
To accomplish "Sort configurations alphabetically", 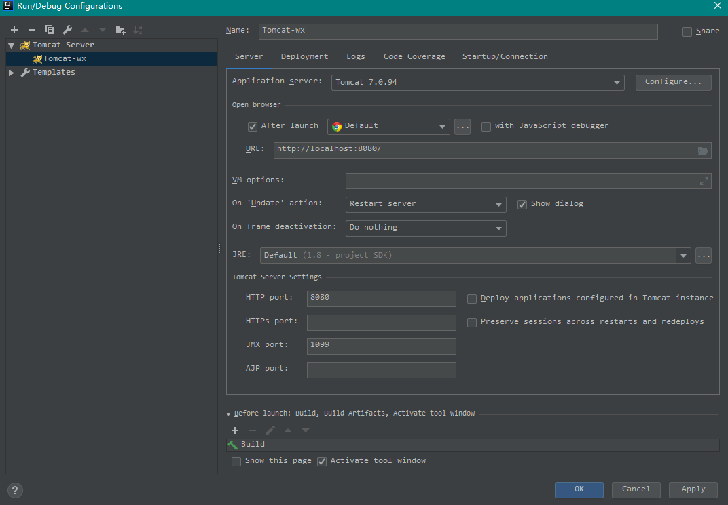I will (138, 30).
